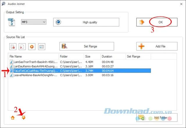This screenshot has width=186, height=128.
Task: Click the Add File button
Action: click(x=157, y=46)
